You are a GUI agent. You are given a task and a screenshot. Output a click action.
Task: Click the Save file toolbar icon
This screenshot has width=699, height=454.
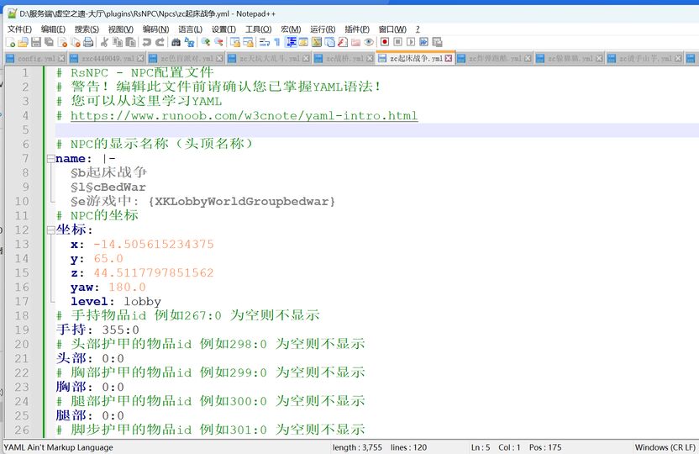(x=36, y=42)
